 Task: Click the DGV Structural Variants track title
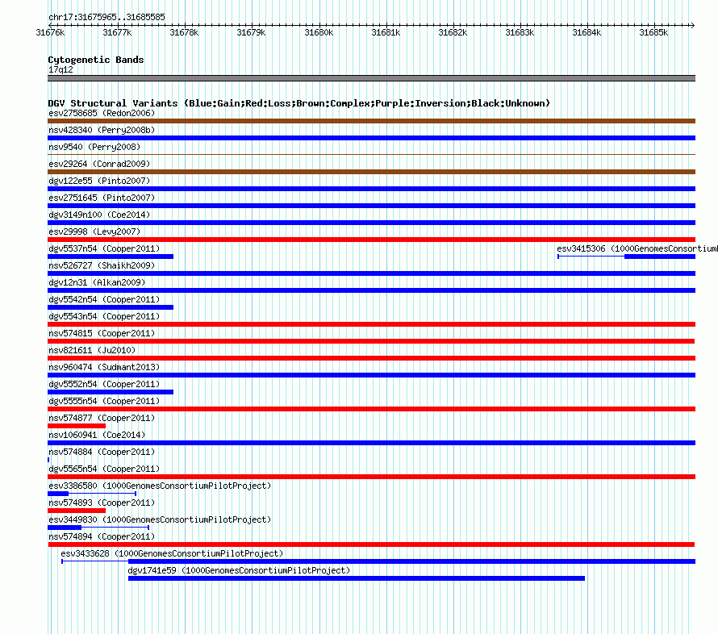[299, 103]
